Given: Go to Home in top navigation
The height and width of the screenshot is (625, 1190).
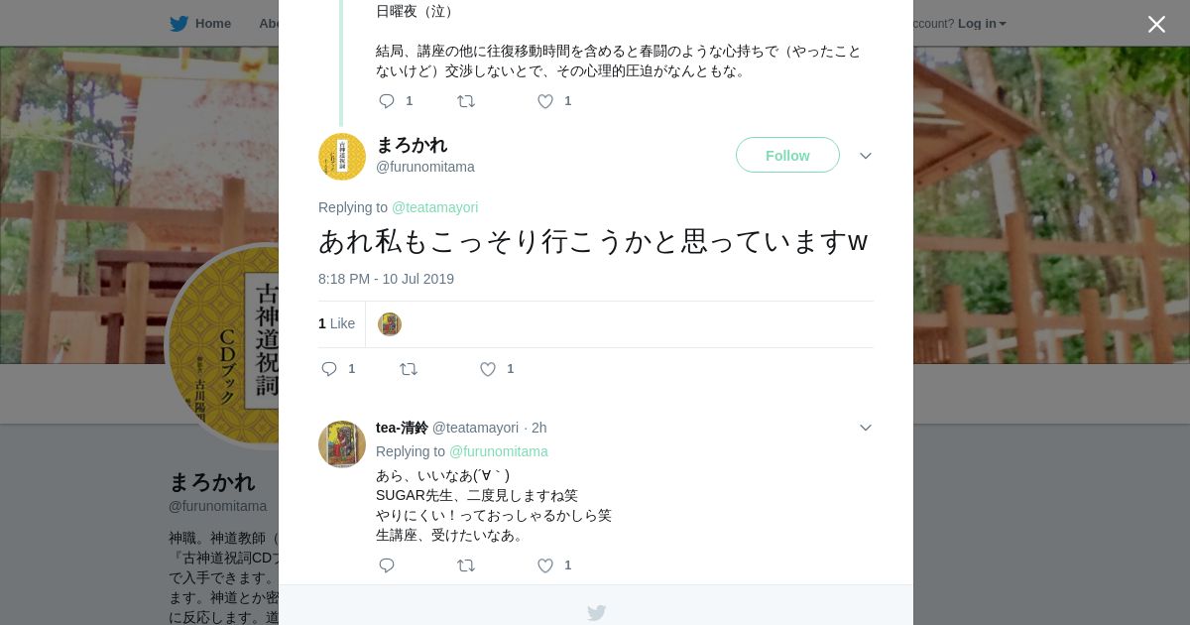Looking at the screenshot, I should pos(200,24).
